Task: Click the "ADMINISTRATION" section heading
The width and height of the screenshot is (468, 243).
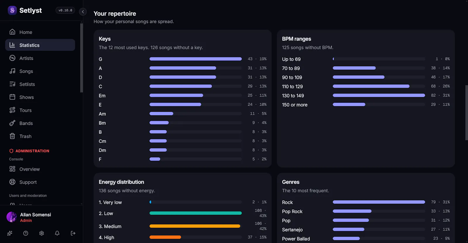Action: pos(32,151)
